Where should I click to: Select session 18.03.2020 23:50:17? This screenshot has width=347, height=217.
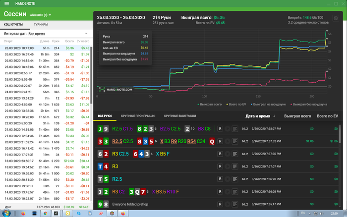[x=46, y=161]
